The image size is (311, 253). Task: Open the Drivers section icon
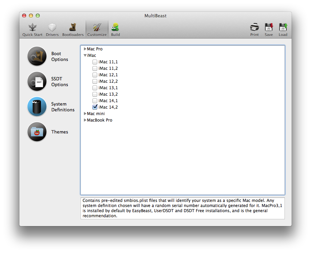[52, 27]
